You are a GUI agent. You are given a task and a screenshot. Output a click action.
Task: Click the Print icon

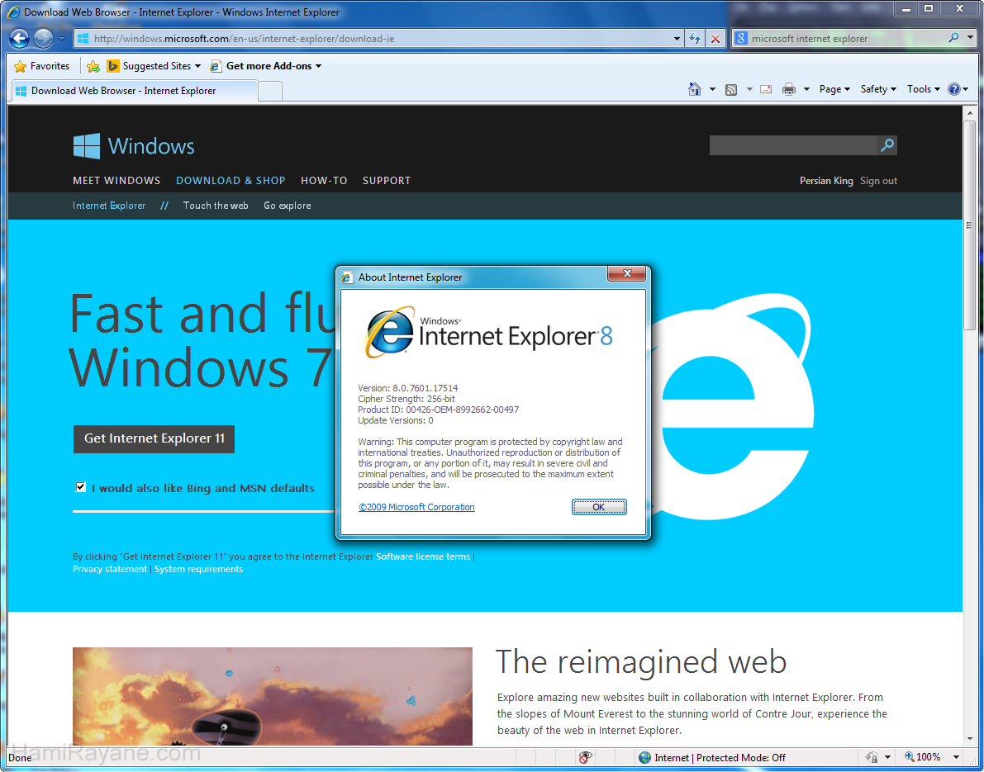tap(789, 89)
